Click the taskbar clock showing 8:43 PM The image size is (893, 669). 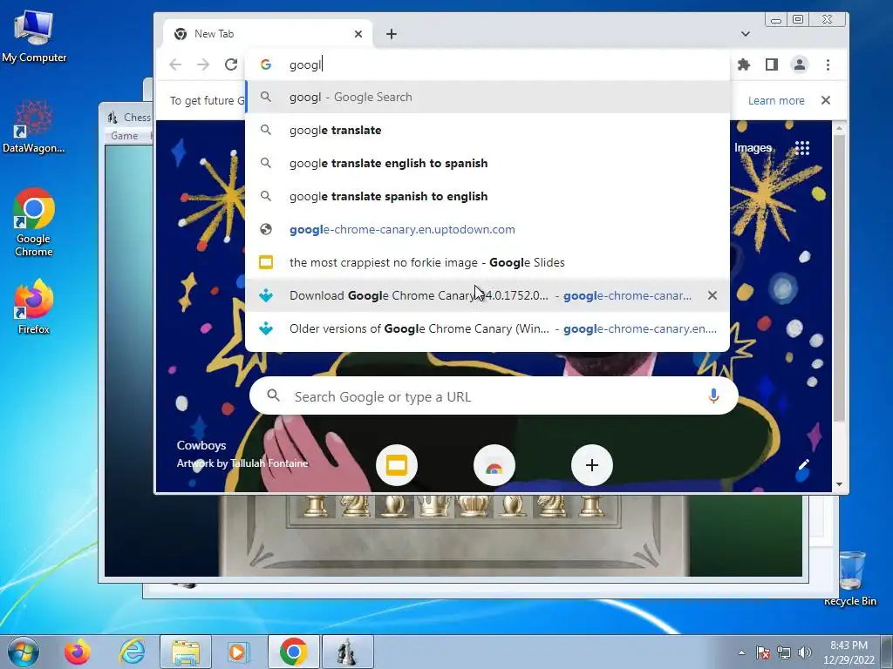point(849,652)
